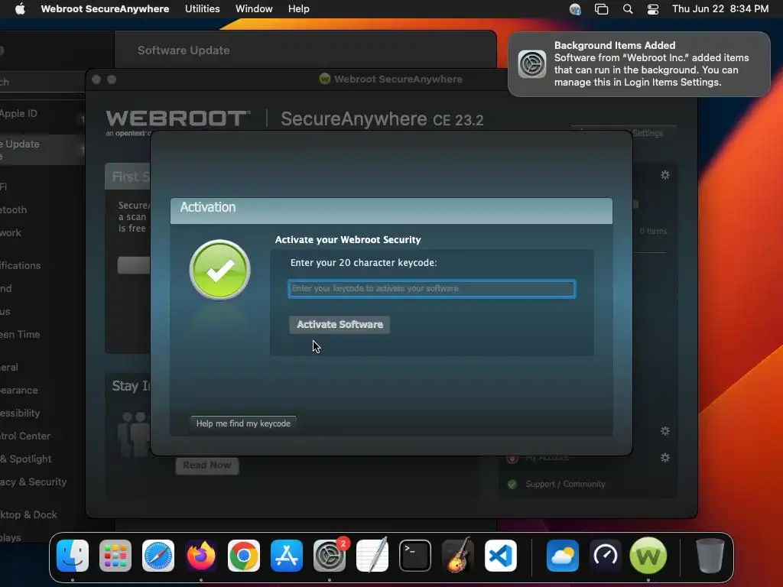This screenshot has height=587, width=783.
Task: Open the Webroot SecureAnywhere app menu
Action: (x=105, y=9)
